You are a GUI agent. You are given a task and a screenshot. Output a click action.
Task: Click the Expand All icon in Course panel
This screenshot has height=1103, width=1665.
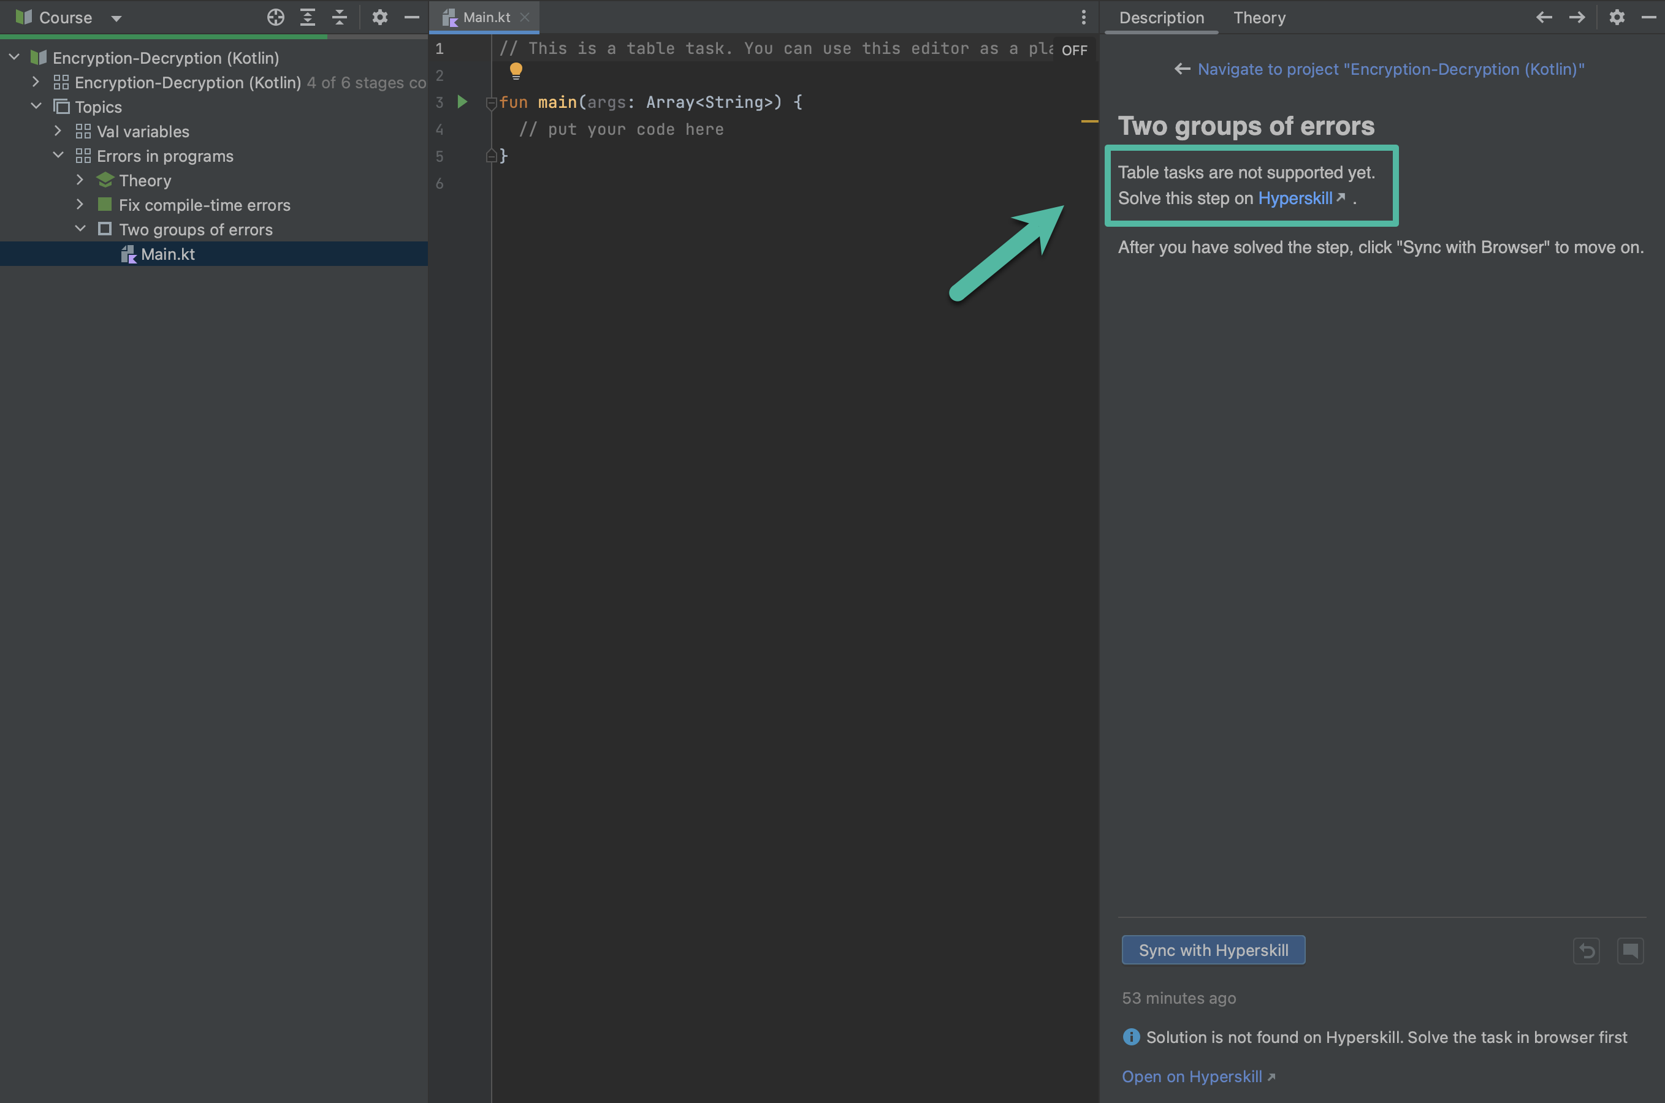(308, 18)
